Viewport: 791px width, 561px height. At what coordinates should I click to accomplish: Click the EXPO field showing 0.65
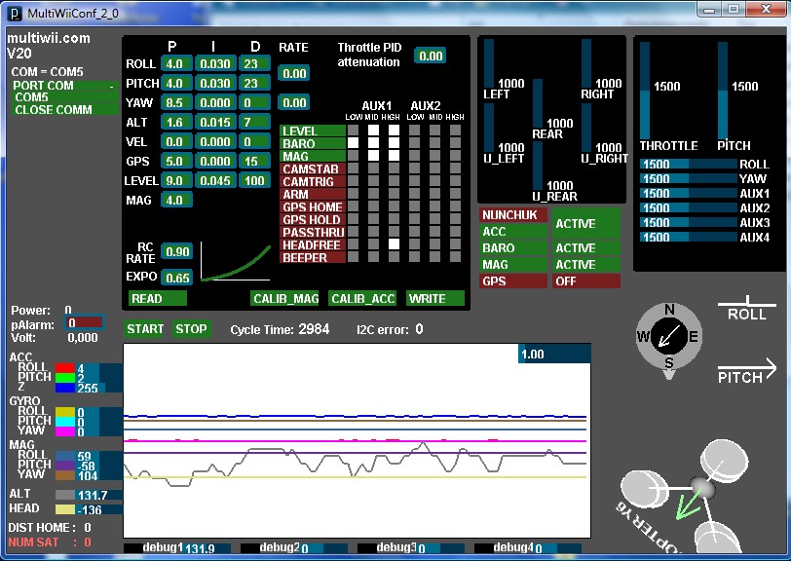[177, 278]
